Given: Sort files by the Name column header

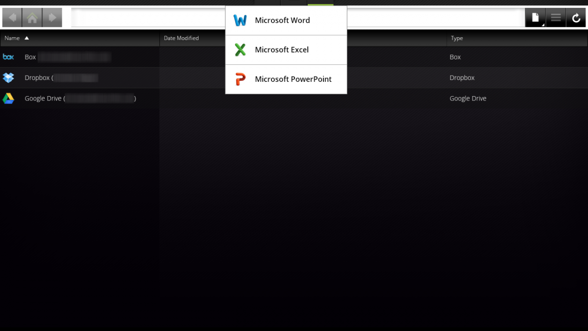Looking at the screenshot, I should point(12,38).
